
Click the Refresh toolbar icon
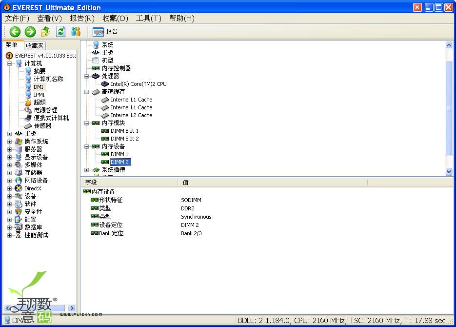pyautogui.click(x=60, y=32)
